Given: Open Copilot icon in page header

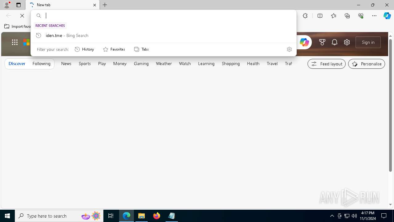Looking at the screenshot, I should 304,42.
